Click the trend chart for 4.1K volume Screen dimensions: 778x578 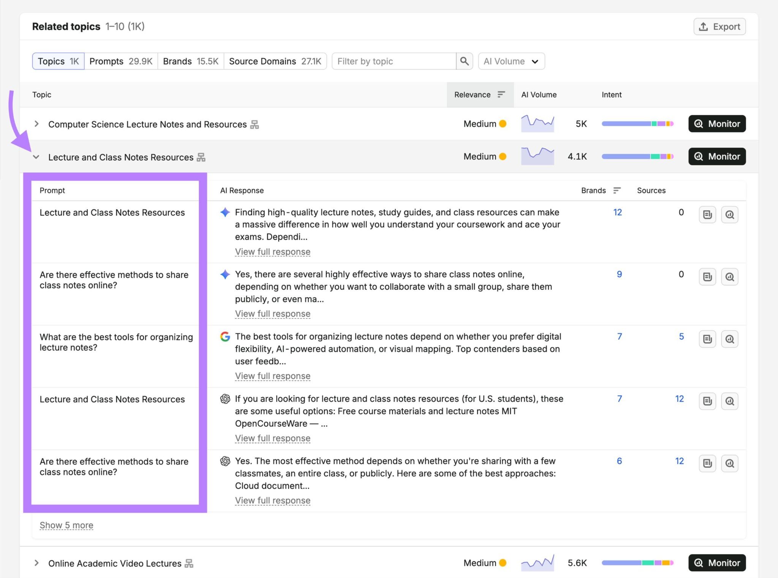[x=538, y=156]
